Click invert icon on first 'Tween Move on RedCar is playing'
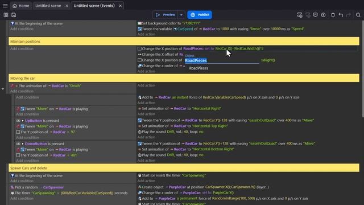The width and height of the screenshot is (364, 205). click(x=18, y=109)
